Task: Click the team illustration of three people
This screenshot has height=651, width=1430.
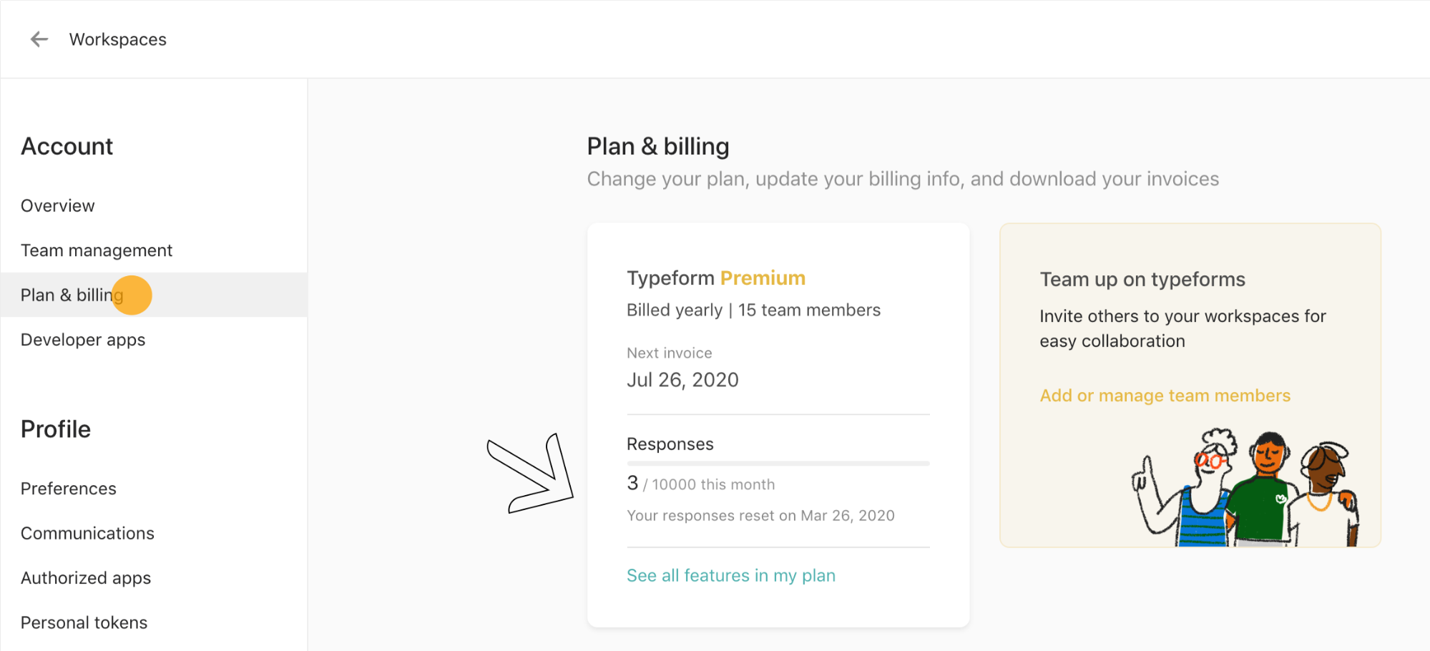Action: (1245, 487)
